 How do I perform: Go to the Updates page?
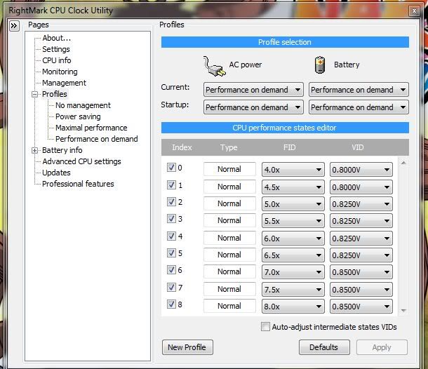click(x=56, y=173)
